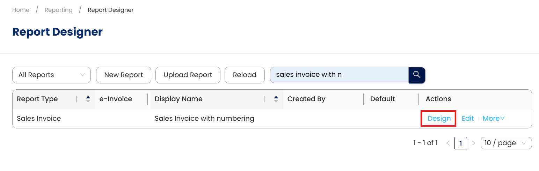Click the New Report button
The width and height of the screenshot is (539, 171).
[x=124, y=75]
